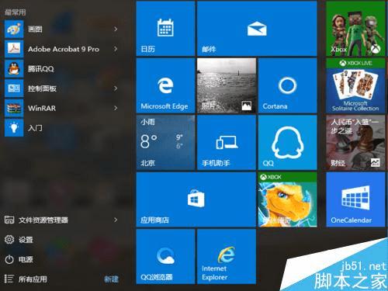The height and width of the screenshot is (291, 388).
Task: Open the 腾讯QQ penguin icon
Action: click(14, 68)
